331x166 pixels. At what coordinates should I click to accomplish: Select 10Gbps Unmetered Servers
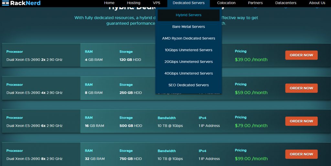[x=188, y=50]
